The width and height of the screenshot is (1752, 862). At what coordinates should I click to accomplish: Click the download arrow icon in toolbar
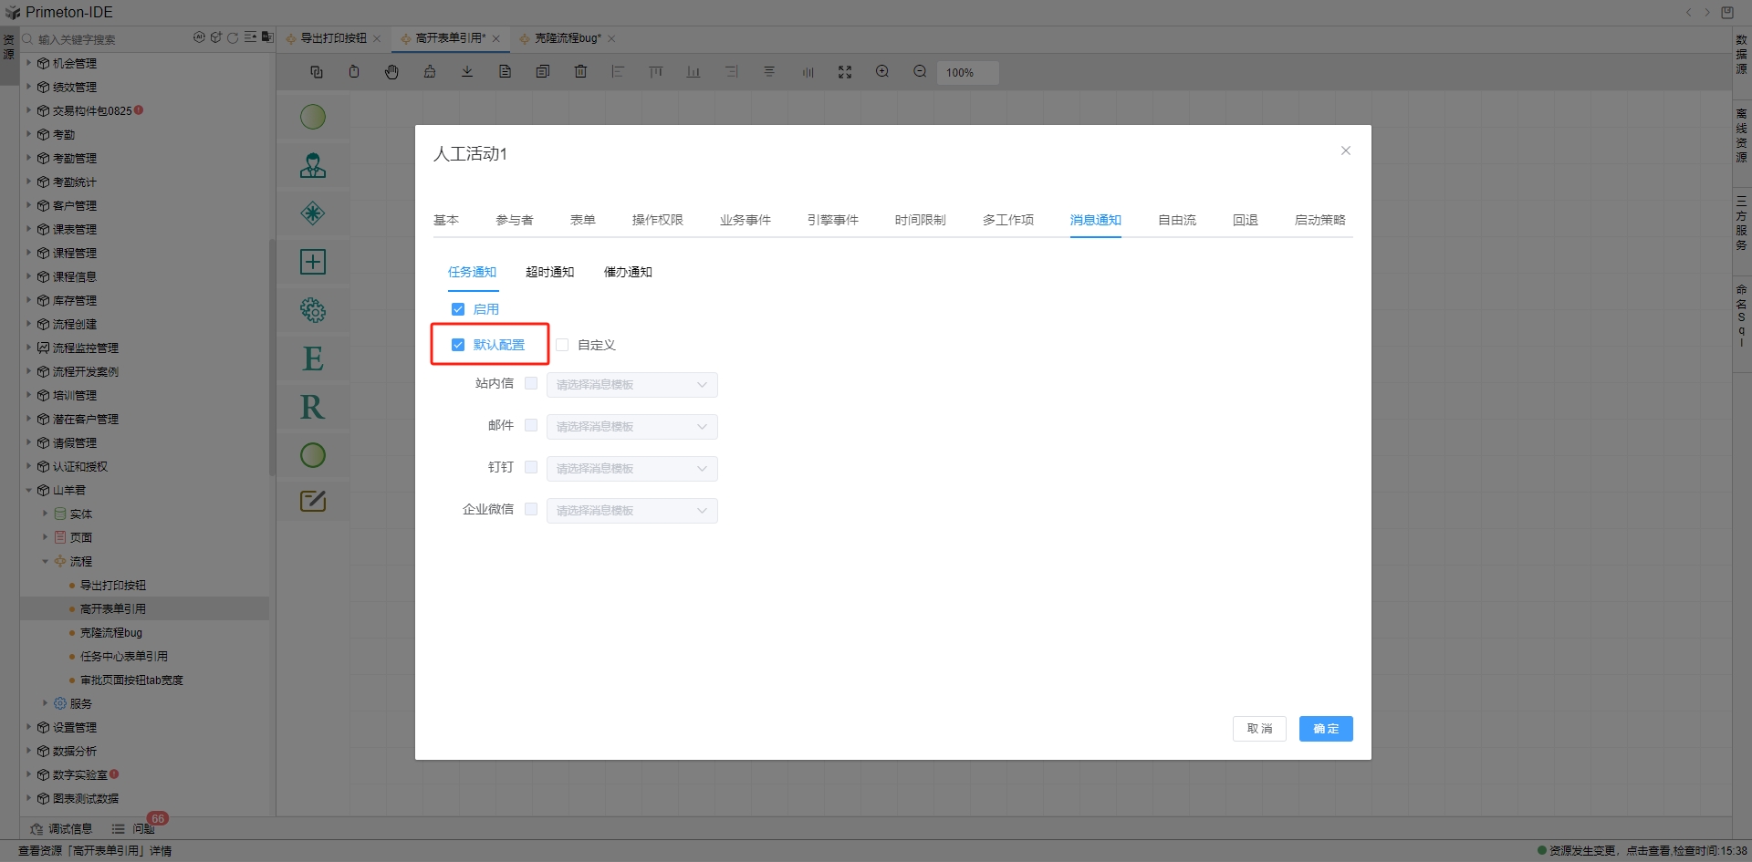click(467, 72)
